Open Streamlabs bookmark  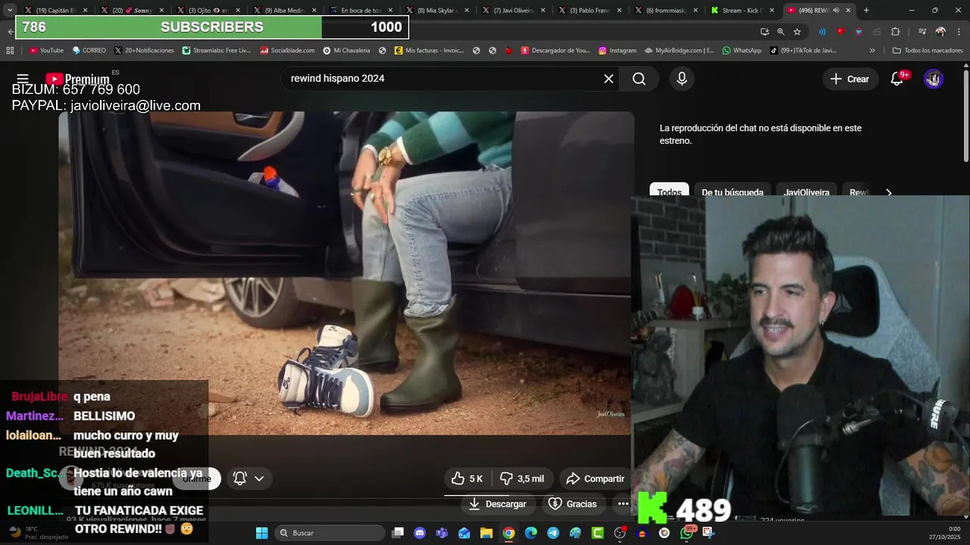click(x=217, y=51)
